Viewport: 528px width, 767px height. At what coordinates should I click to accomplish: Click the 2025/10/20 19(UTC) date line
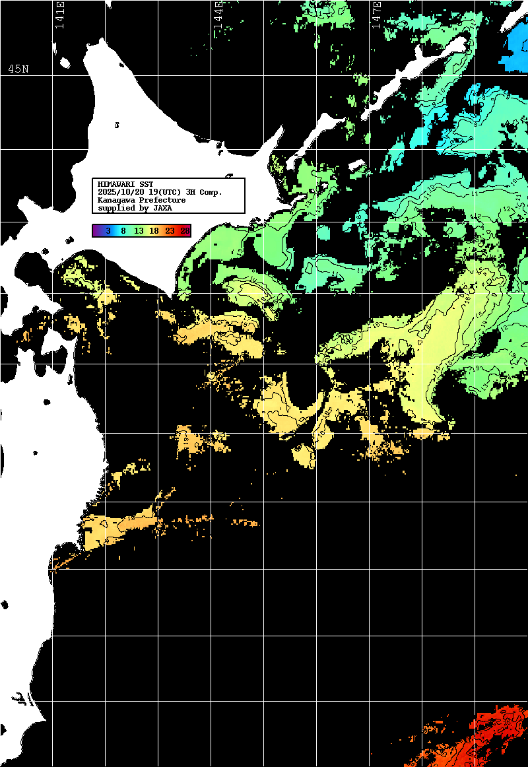point(160,192)
